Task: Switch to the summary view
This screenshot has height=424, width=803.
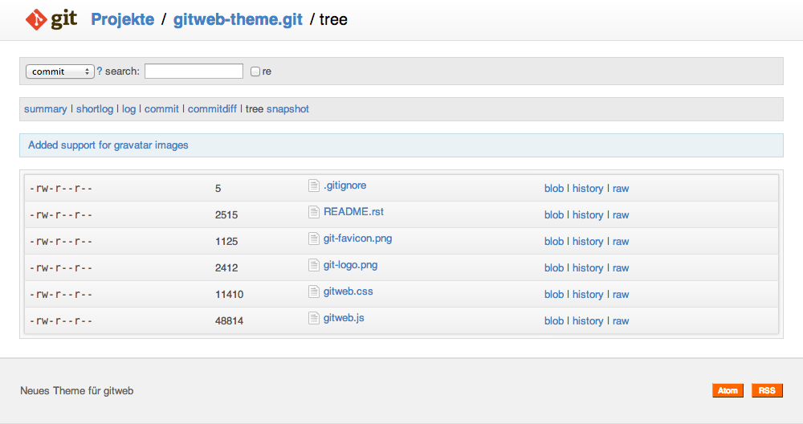Action: click(46, 109)
